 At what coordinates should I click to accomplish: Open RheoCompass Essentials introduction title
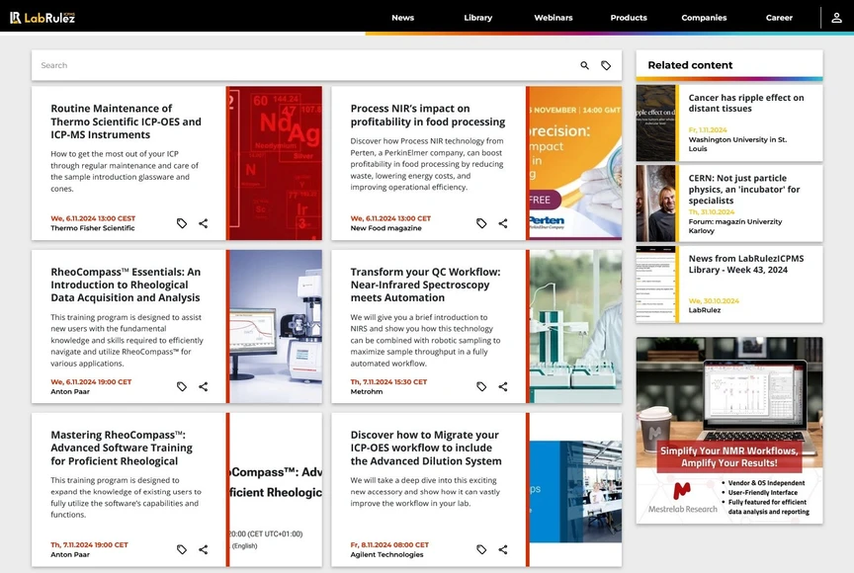tap(126, 285)
